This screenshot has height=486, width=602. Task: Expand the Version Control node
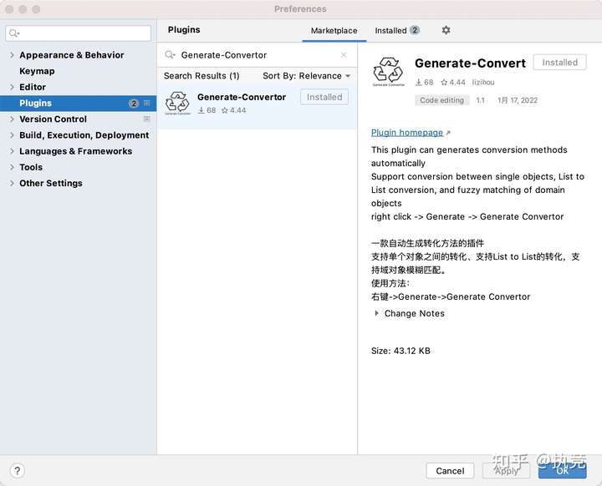pyautogui.click(x=12, y=119)
